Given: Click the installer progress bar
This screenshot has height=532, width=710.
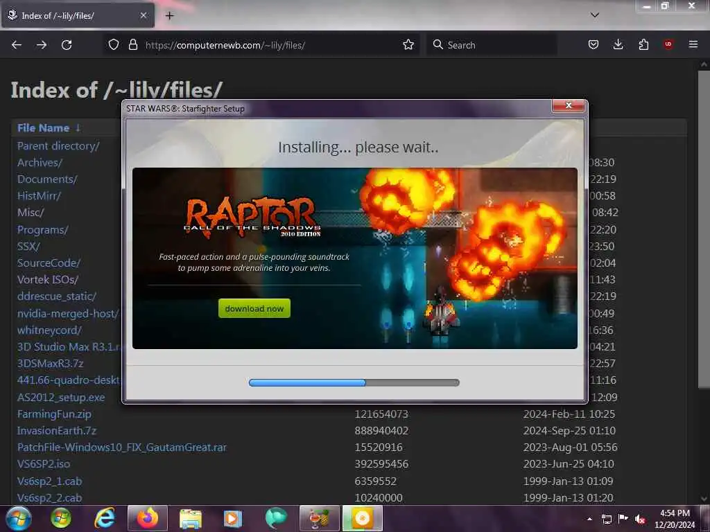Looking at the screenshot, I should [354, 382].
